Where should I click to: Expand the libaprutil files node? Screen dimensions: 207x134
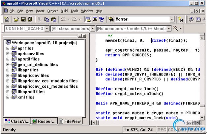pos(8,92)
